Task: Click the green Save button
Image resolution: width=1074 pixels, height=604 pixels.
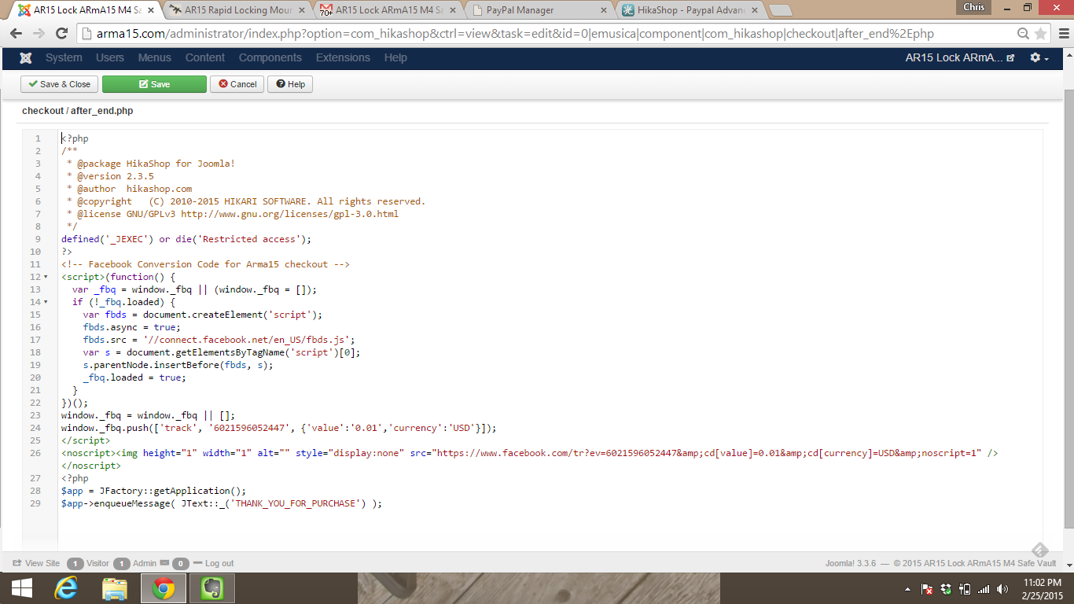Action: coord(154,84)
